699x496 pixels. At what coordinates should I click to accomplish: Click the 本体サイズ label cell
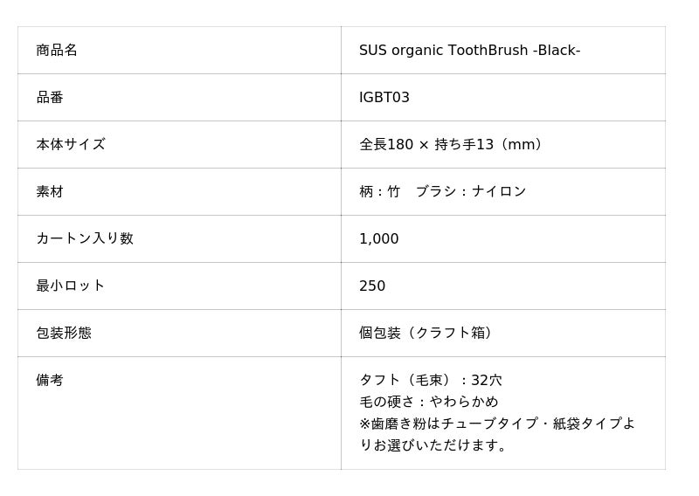pos(71,145)
